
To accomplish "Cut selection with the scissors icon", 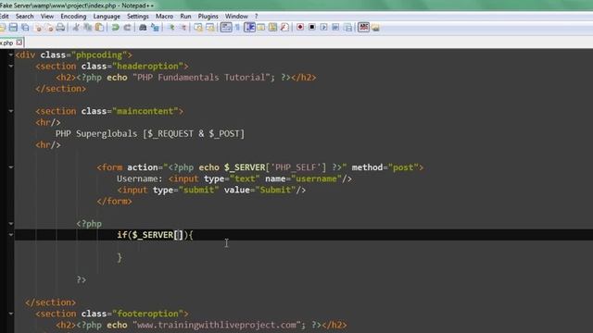I will point(76,27).
